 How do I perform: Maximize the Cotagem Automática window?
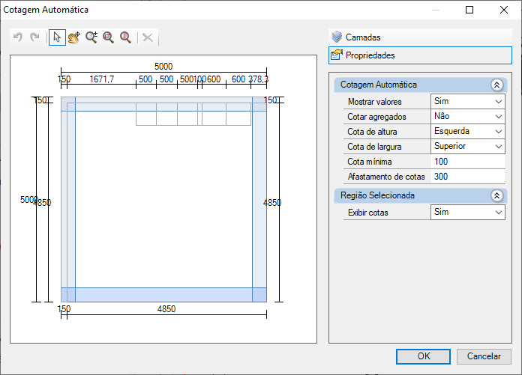[x=469, y=10]
